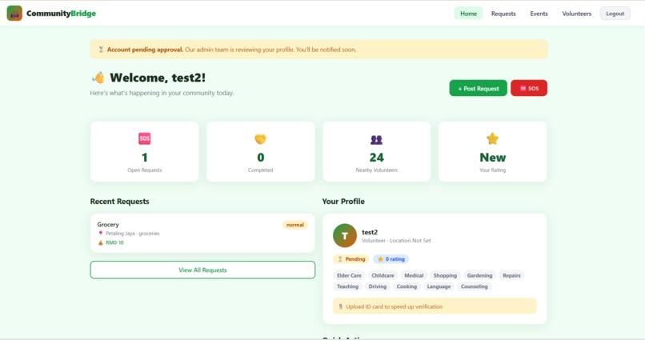The height and width of the screenshot is (340, 645).
Task: Select the Shopping skill tag
Action: pos(445,275)
